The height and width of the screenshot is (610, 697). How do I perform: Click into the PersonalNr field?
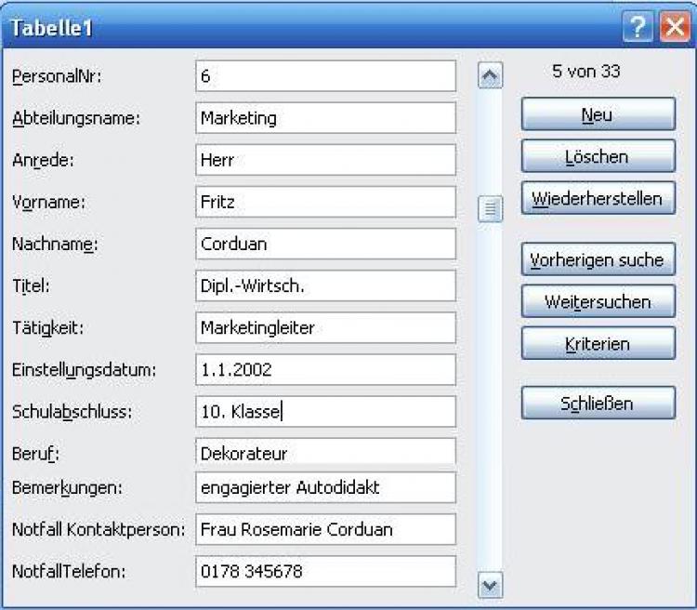(x=325, y=76)
